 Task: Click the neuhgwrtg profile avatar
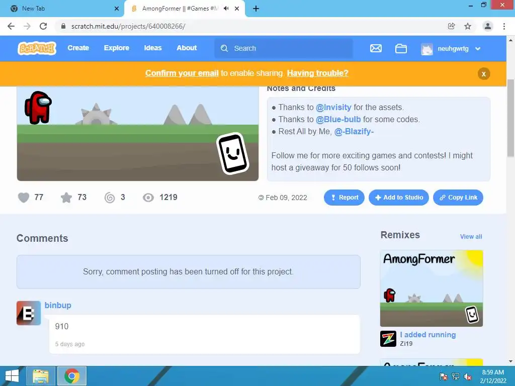426,49
